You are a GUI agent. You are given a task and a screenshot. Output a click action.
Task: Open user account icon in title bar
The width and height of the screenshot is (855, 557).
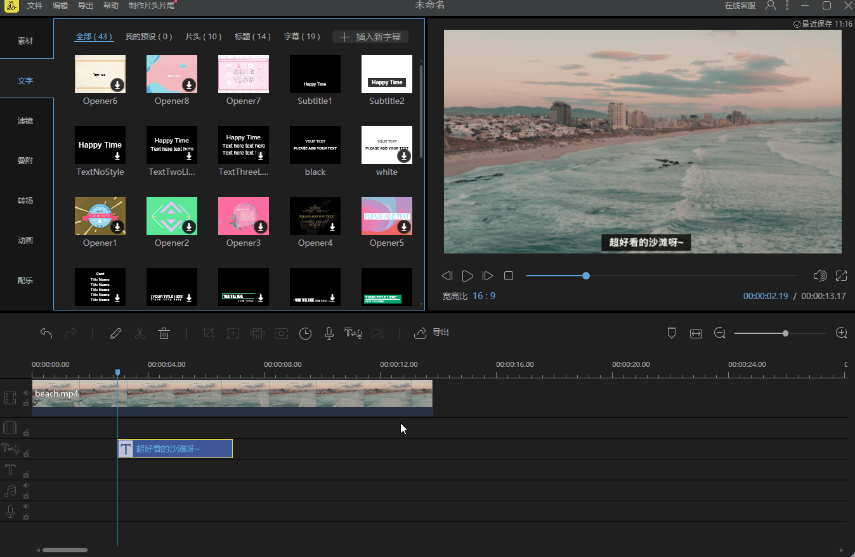pyautogui.click(x=771, y=5)
